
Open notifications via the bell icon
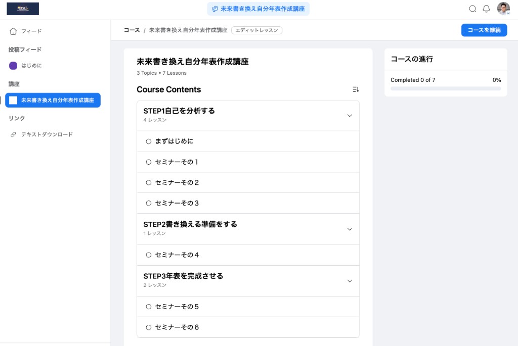point(486,9)
